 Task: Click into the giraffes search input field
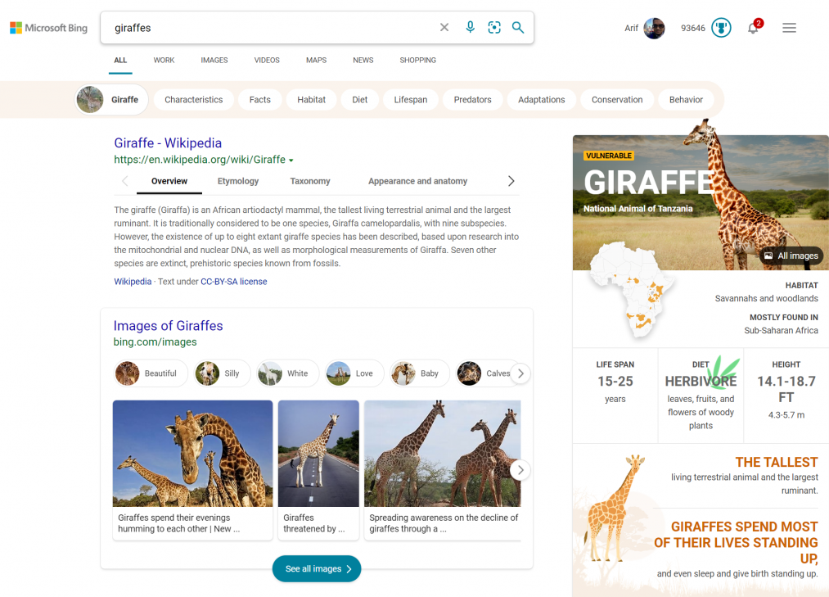click(273, 28)
